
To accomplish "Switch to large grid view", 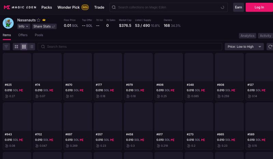I will 16,47.
